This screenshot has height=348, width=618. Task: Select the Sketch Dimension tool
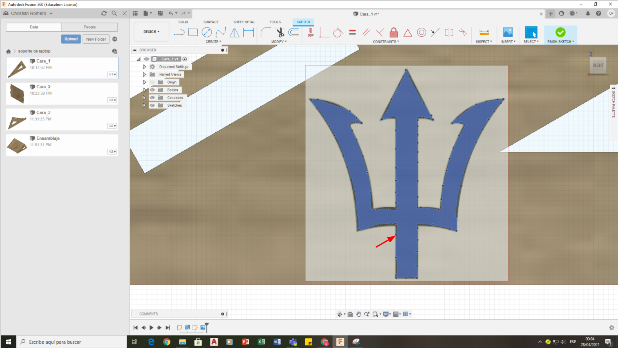click(248, 33)
